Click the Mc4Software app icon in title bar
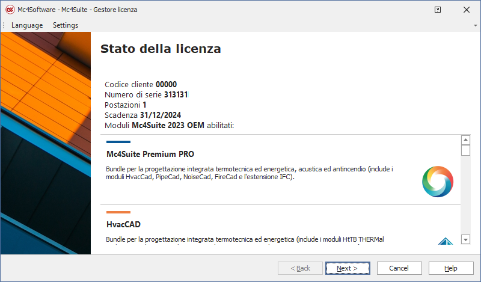The width and height of the screenshot is (481, 282). click(9, 10)
